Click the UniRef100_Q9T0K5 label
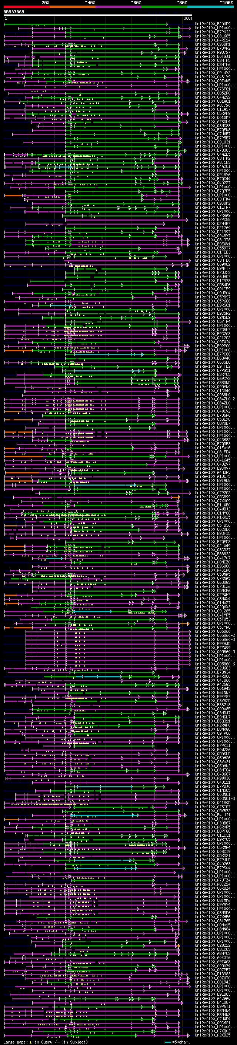The image size is (237, 1045). [213, 81]
